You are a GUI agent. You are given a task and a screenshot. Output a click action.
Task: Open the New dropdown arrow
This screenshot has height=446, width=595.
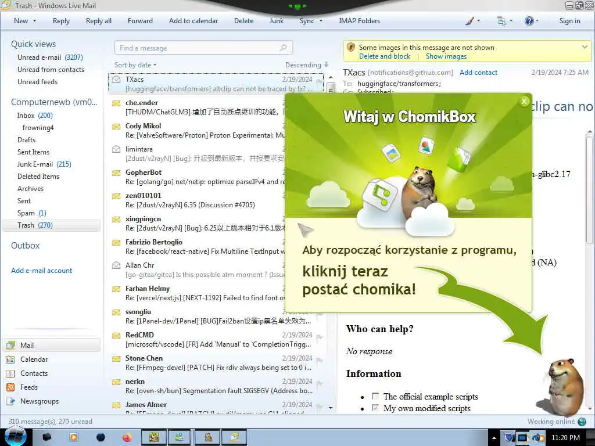click(34, 21)
